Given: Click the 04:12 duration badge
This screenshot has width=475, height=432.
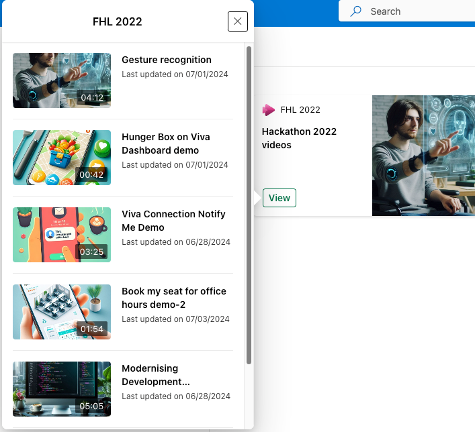Looking at the screenshot, I should click(x=92, y=98).
